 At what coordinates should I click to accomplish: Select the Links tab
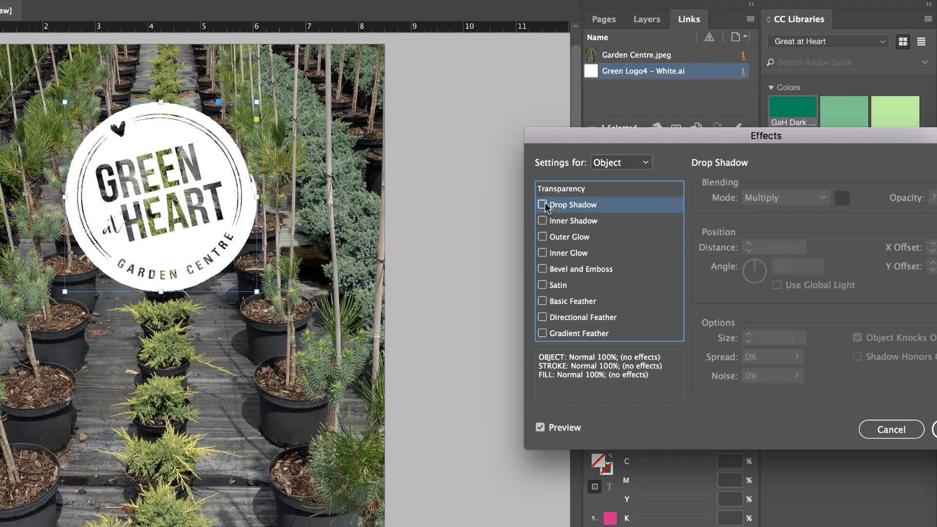[x=689, y=19]
